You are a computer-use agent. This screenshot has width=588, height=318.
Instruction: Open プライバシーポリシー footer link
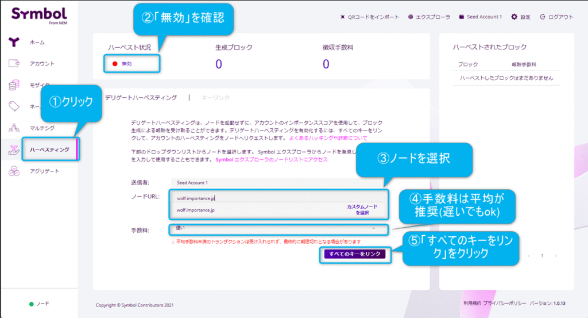504,304
